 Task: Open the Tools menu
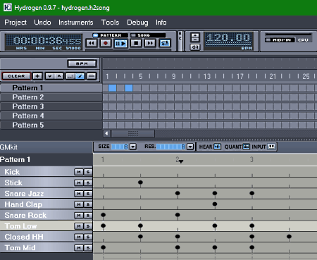110,23
